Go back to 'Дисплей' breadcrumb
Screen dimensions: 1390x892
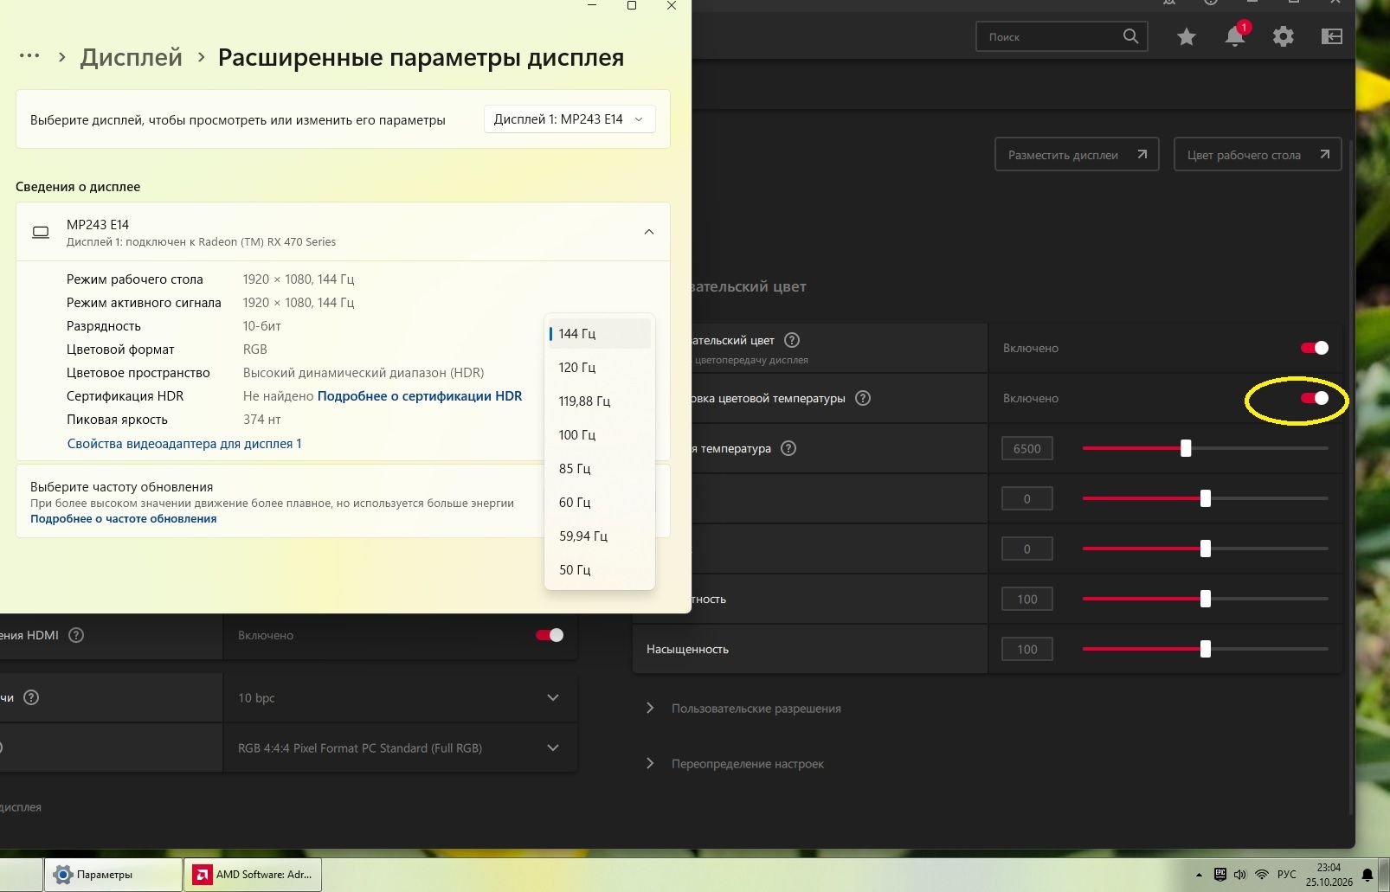point(132,57)
